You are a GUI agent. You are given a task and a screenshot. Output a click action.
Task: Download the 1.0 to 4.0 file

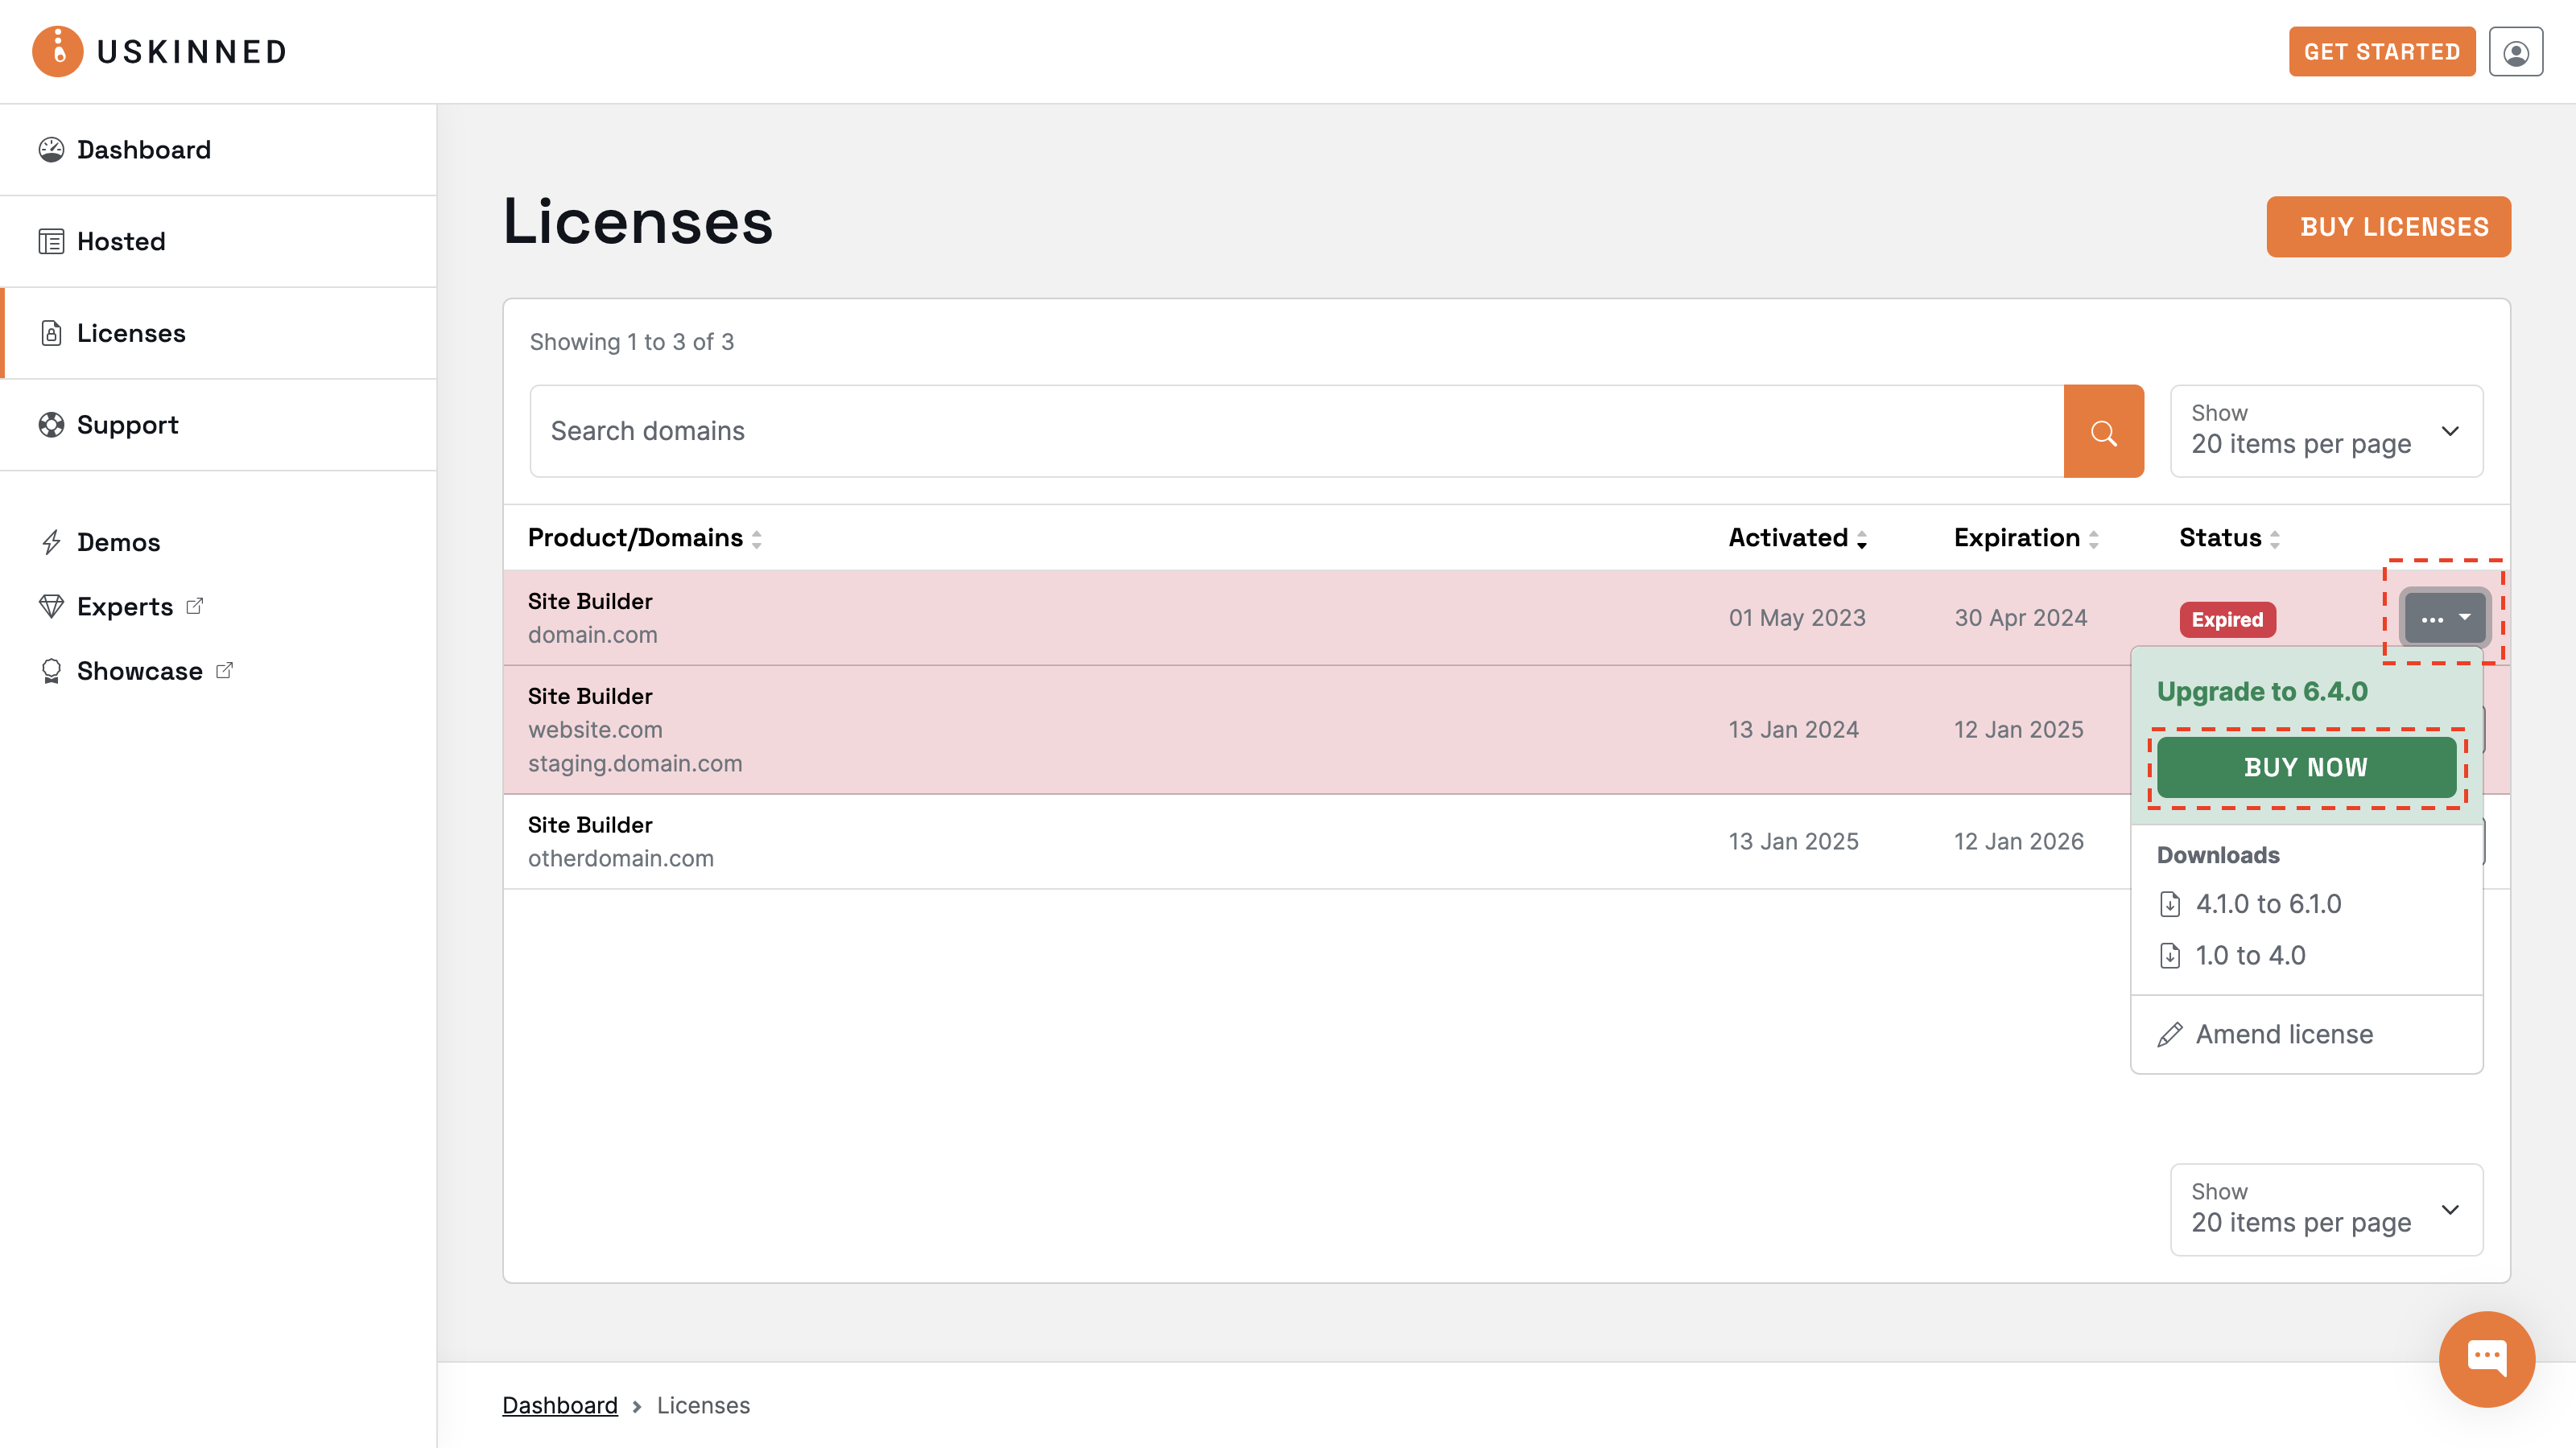click(x=2249, y=956)
